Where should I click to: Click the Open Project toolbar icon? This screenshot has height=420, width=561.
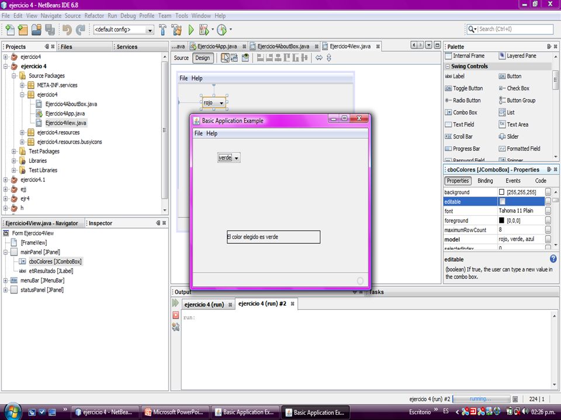click(x=36, y=30)
